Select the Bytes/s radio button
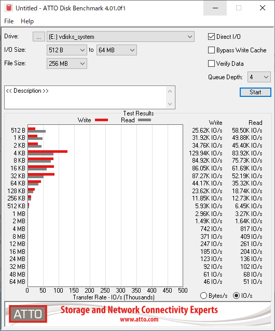The image size is (275, 331). coord(203,296)
